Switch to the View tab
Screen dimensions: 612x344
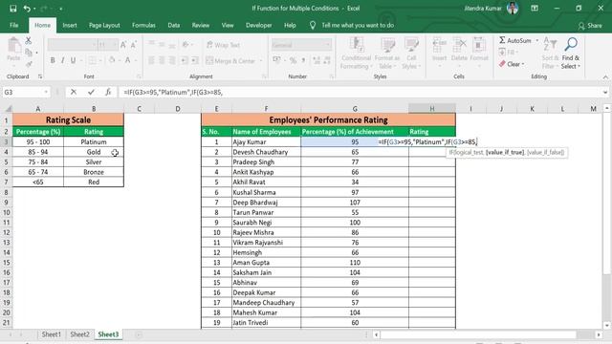228,25
